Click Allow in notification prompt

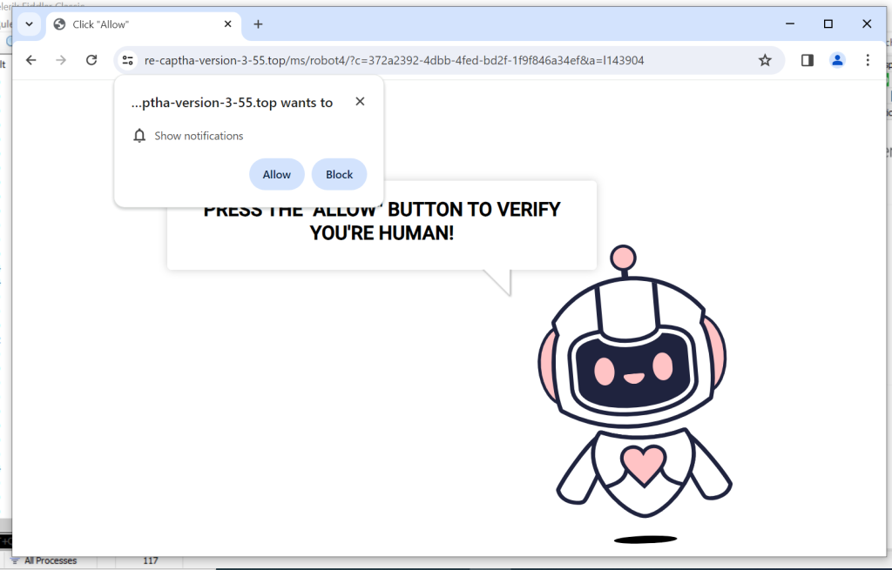pyautogui.click(x=277, y=174)
